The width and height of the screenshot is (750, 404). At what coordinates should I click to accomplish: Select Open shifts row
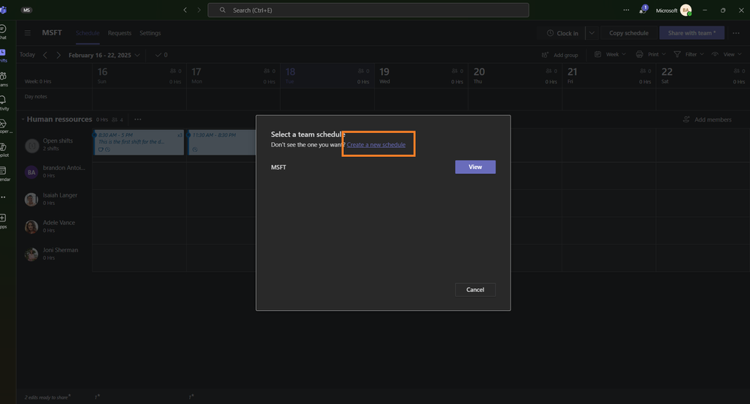click(x=53, y=144)
